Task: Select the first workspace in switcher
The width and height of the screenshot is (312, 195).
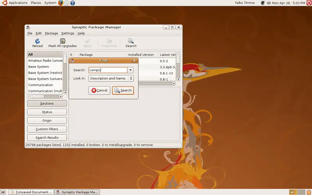Action: click(292, 192)
